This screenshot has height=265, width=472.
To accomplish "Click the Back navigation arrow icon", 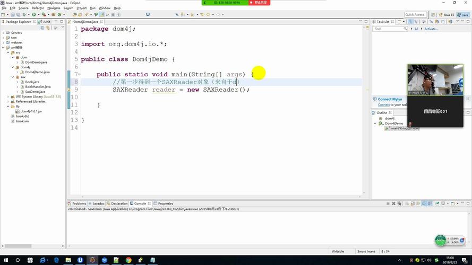I will (209, 14).
